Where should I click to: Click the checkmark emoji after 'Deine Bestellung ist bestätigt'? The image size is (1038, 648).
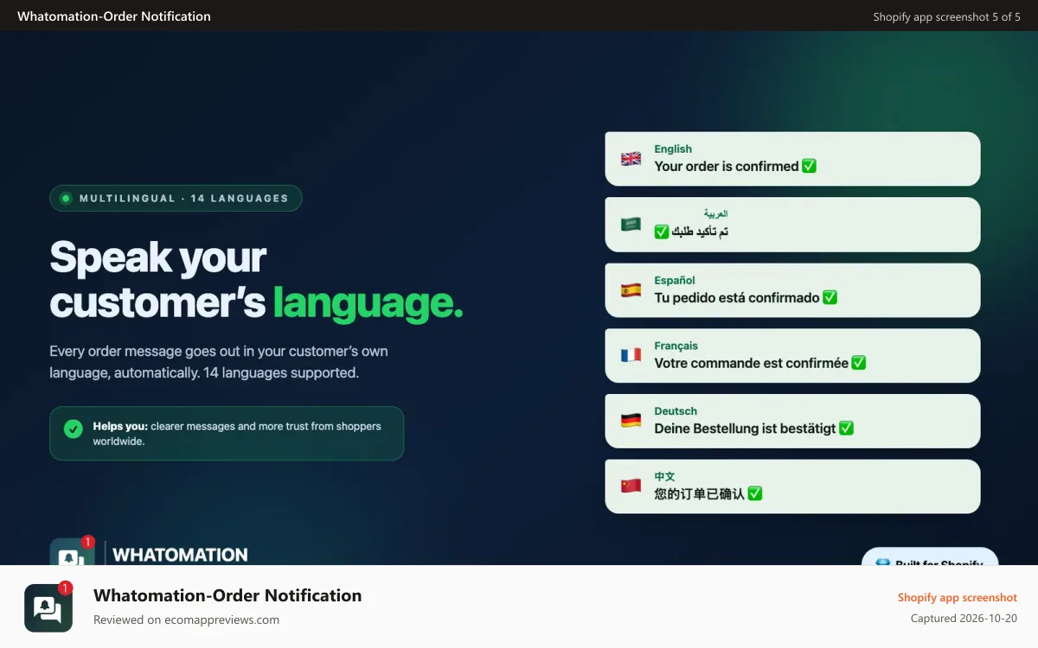point(847,428)
